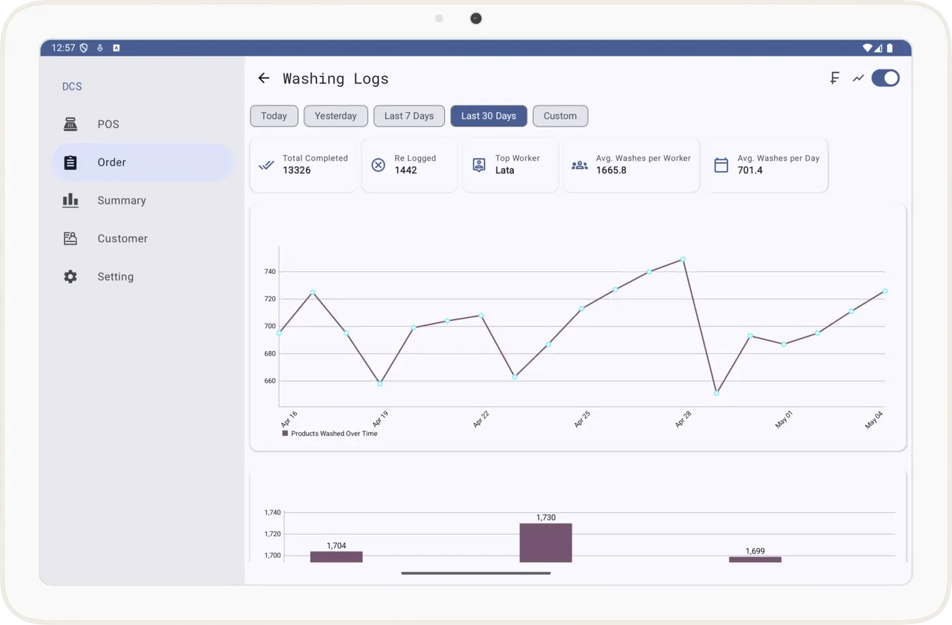Click the bar chart's horizontal scrollbar
Screen dimensions: 952x625
(475, 573)
